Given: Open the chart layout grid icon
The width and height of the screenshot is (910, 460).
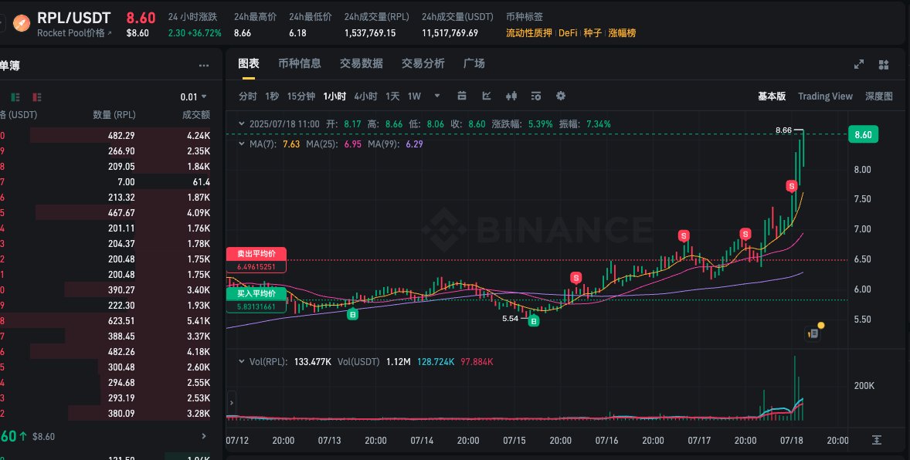Looking at the screenshot, I should pos(884,64).
